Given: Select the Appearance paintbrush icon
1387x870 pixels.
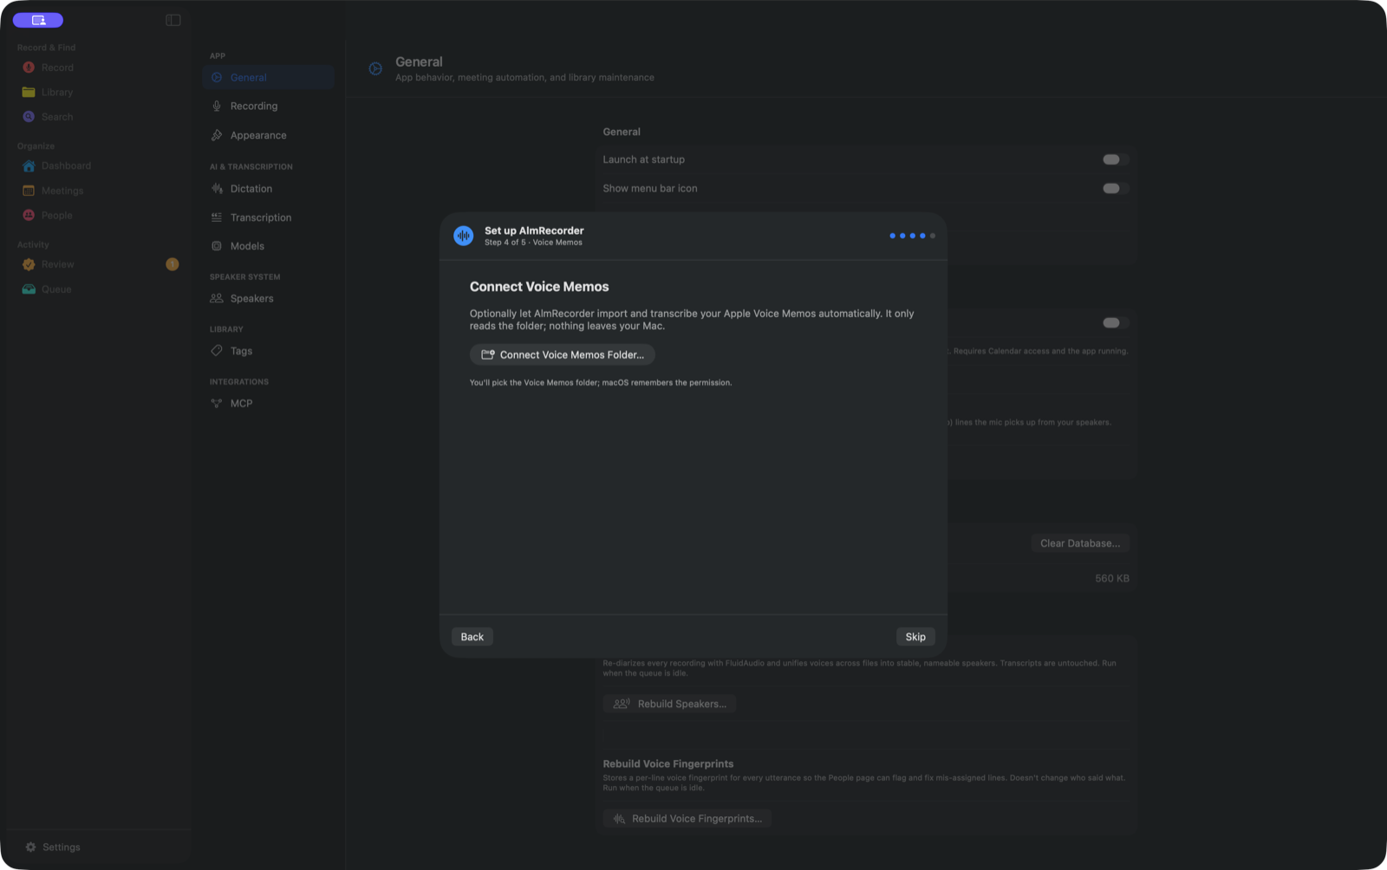Looking at the screenshot, I should [217, 135].
